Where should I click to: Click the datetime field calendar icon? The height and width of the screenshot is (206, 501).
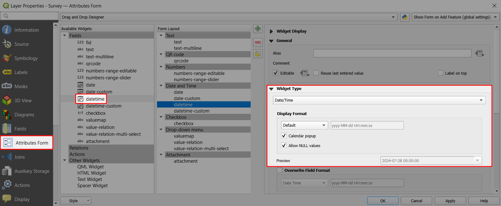(80, 99)
